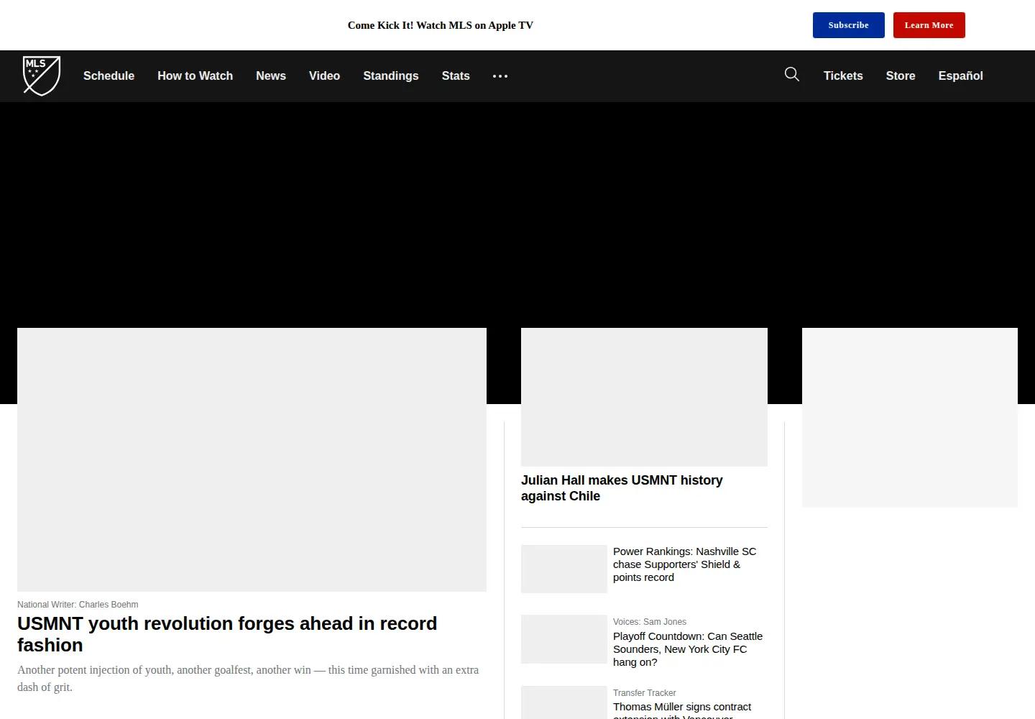Switch language to Español
This screenshot has width=1035, height=719.
point(960,75)
